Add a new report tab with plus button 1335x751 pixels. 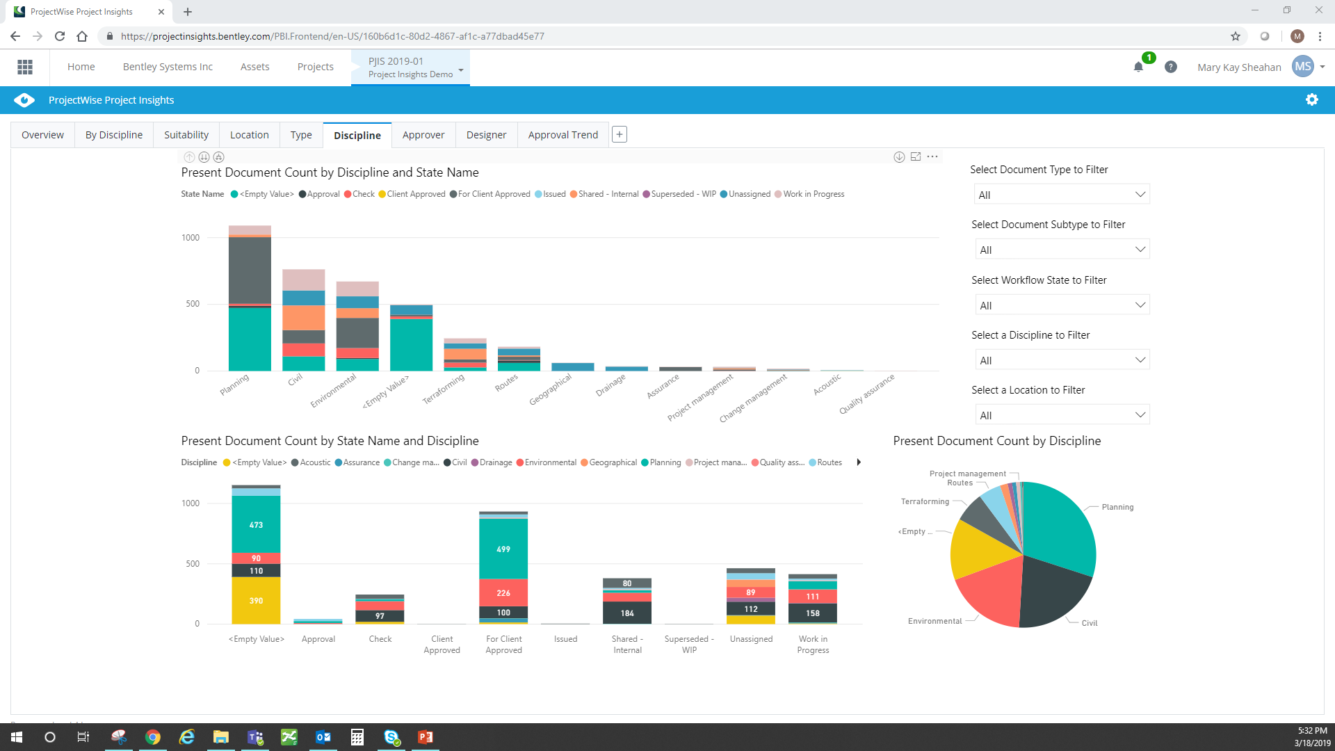tap(620, 134)
